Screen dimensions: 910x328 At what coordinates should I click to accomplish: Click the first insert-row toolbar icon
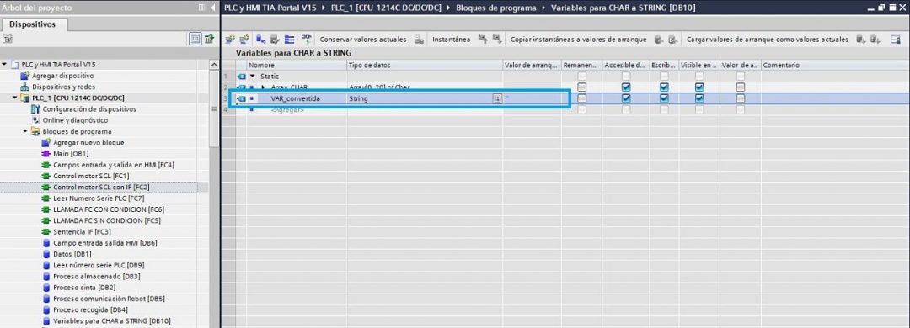tap(230, 40)
